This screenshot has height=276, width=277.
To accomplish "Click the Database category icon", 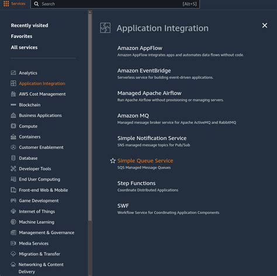I will 13,158.
